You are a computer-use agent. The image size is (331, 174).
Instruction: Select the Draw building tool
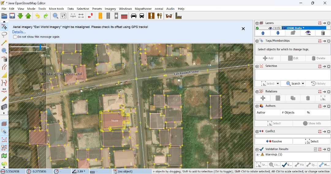click(x=4, y=107)
